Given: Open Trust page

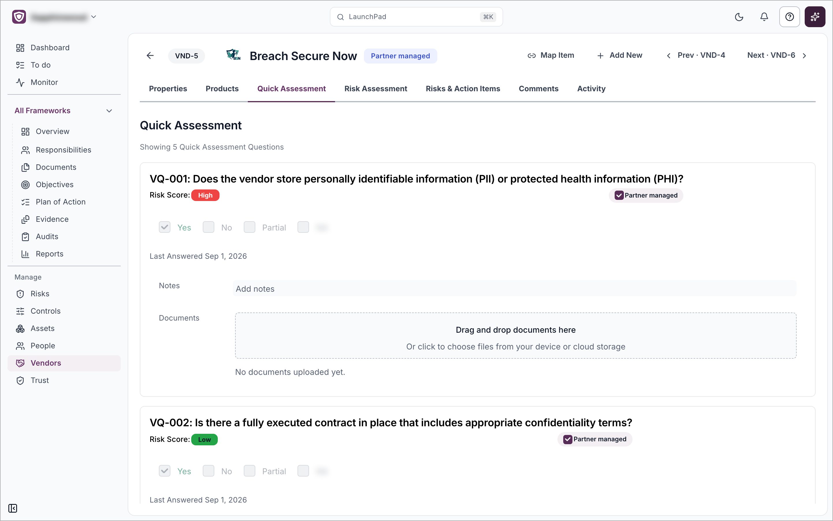Looking at the screenshot, I should click(64, 380).
